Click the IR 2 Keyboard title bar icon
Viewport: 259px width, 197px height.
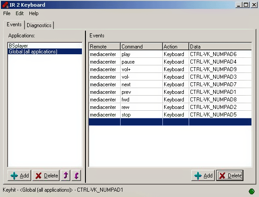[x=5, y=5]
